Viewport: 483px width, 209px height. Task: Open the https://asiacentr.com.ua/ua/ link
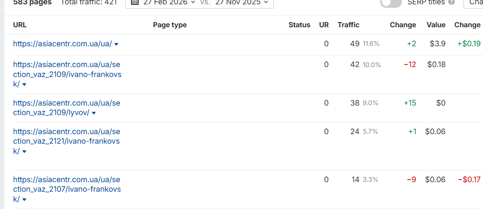click(62, 44)
